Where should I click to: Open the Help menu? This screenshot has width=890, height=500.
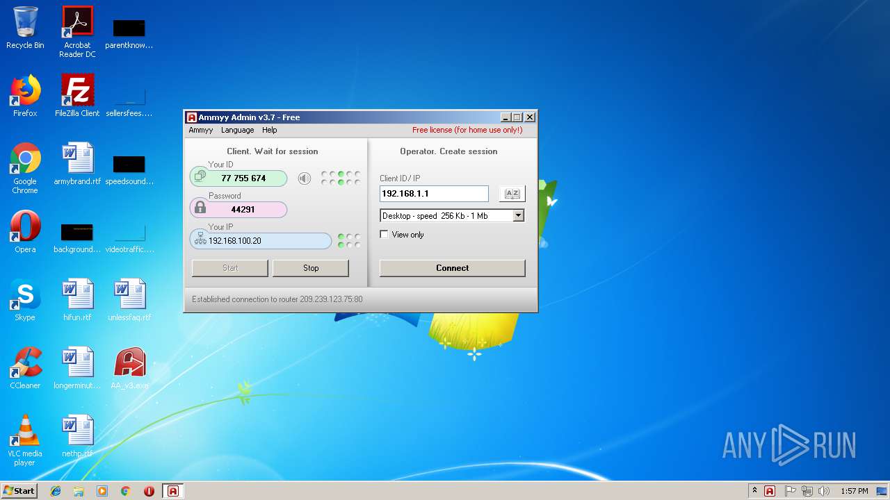[270, 130]
